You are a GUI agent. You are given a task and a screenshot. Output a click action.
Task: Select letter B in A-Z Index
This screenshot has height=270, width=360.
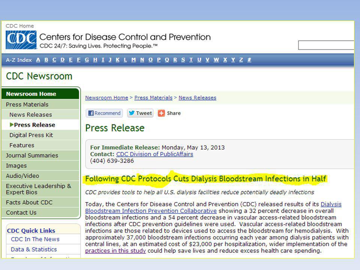(46, 60)
